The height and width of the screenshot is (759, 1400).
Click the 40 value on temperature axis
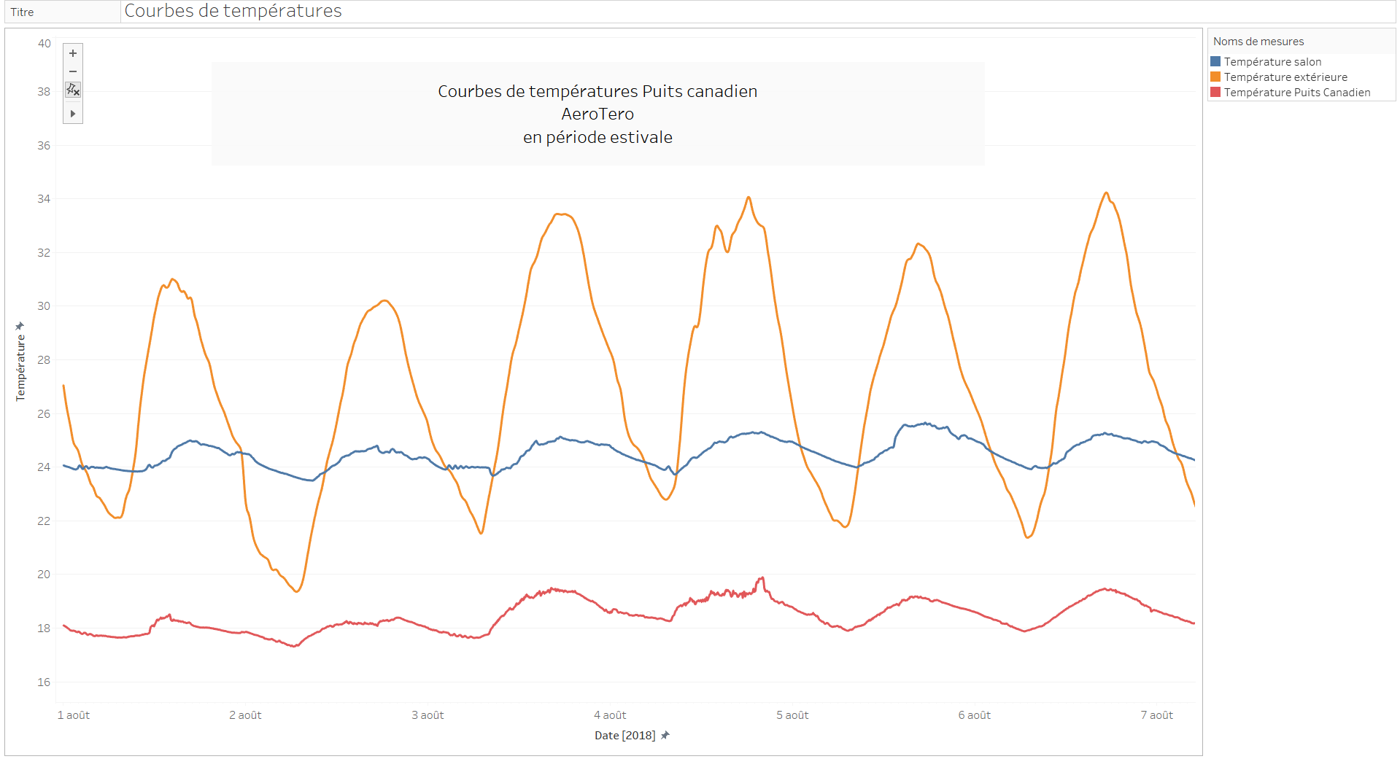point(44,43)
